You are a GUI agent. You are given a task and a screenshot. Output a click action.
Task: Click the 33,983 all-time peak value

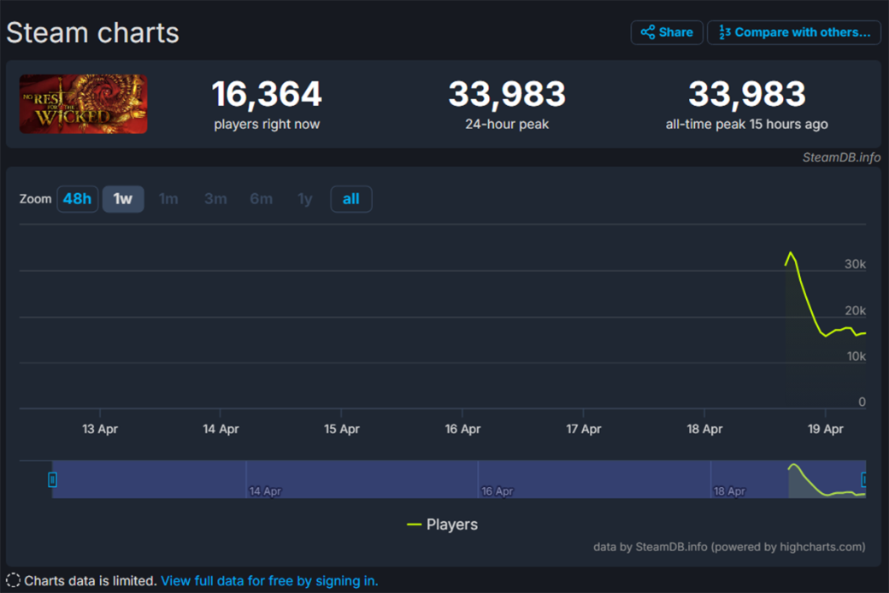pos(747,94)
